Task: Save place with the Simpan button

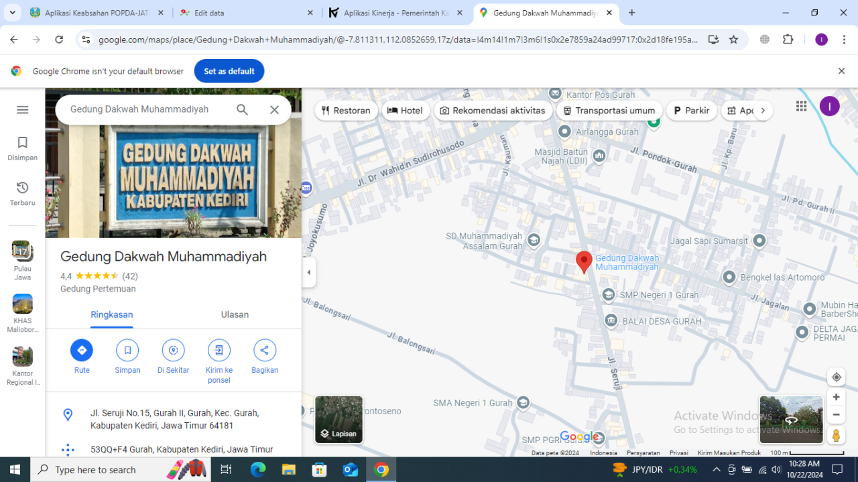Action: [127, 357]
